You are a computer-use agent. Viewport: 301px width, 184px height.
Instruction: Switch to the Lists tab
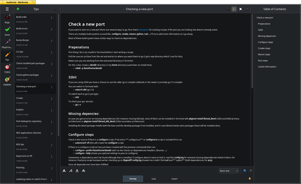[154, 179]
